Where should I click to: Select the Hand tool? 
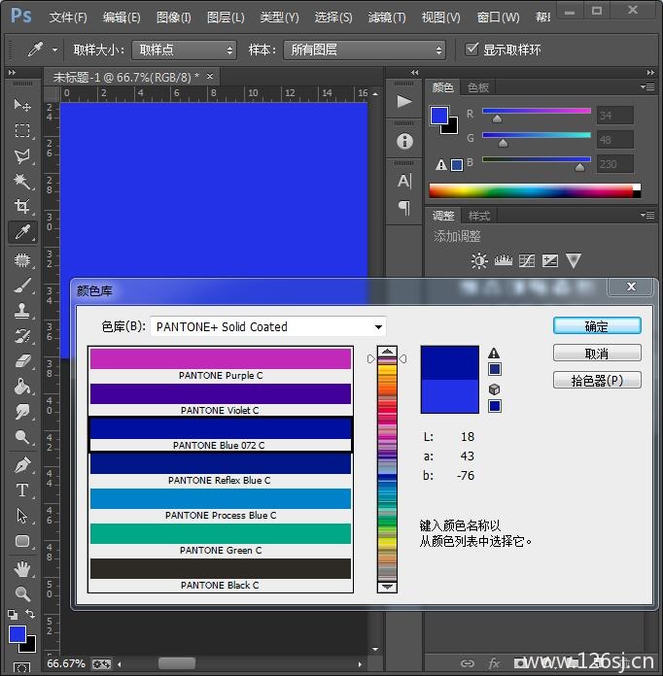point(22,569)
